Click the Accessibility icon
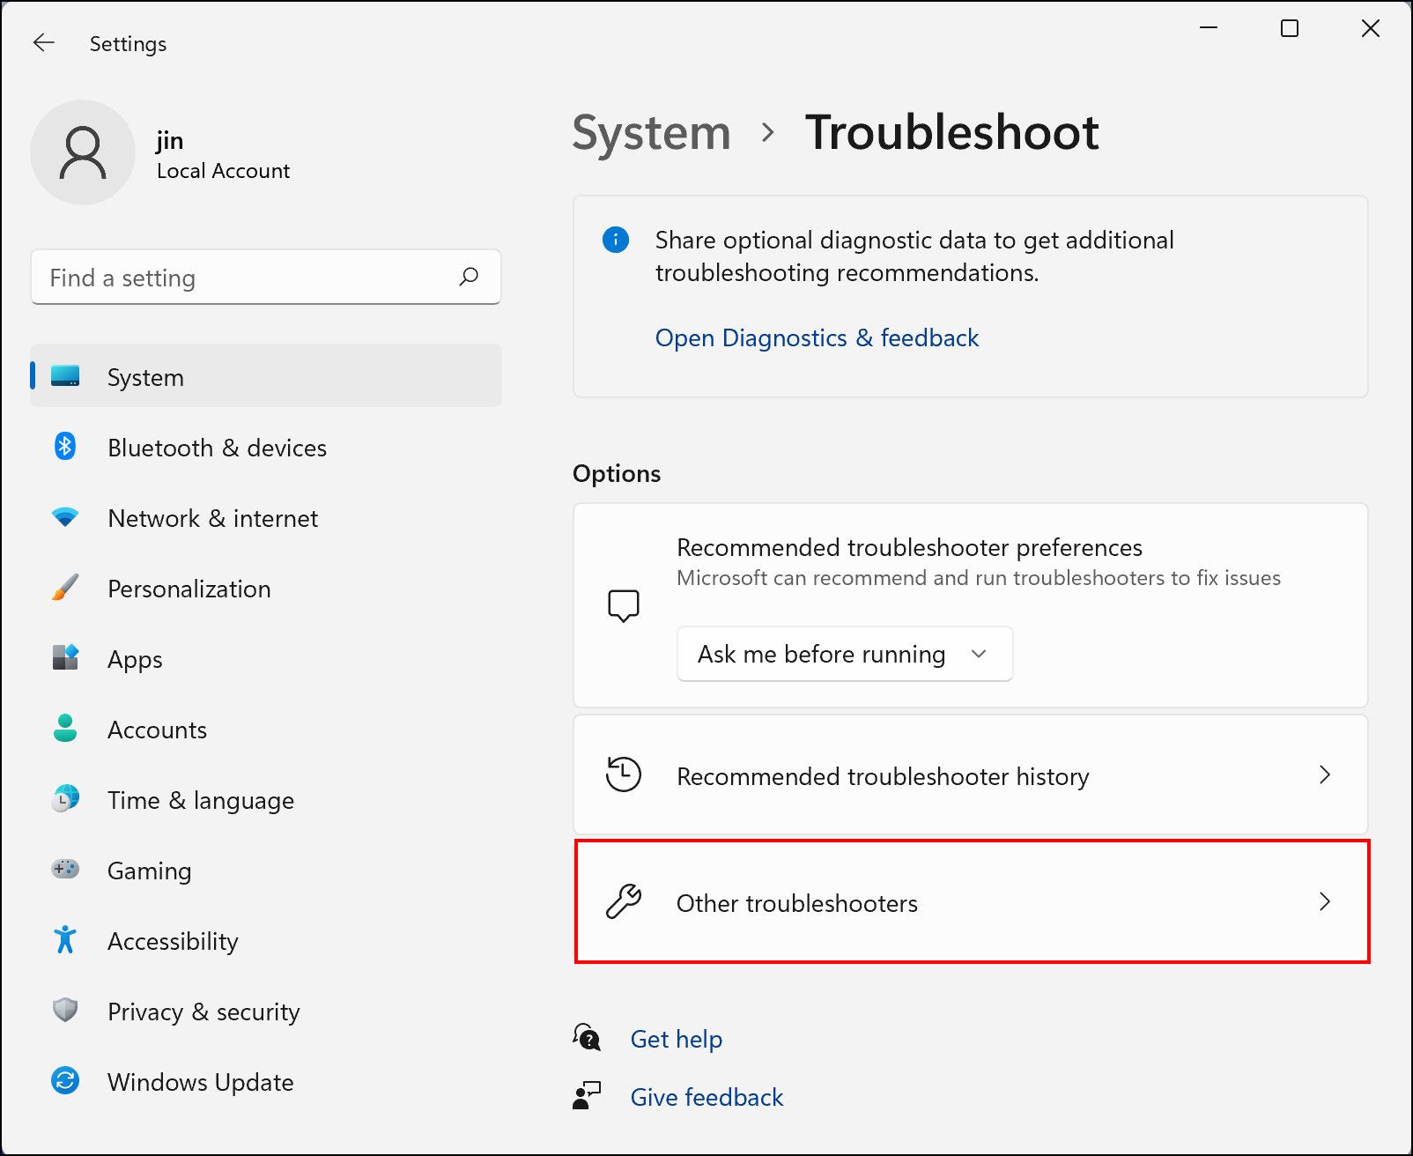1413x1156 pixels. tap(65, 941)
